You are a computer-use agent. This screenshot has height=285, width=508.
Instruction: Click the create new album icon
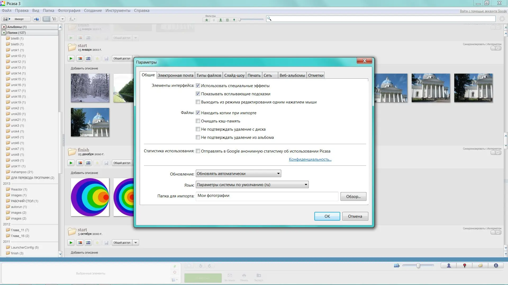click(x=37, y=19)
